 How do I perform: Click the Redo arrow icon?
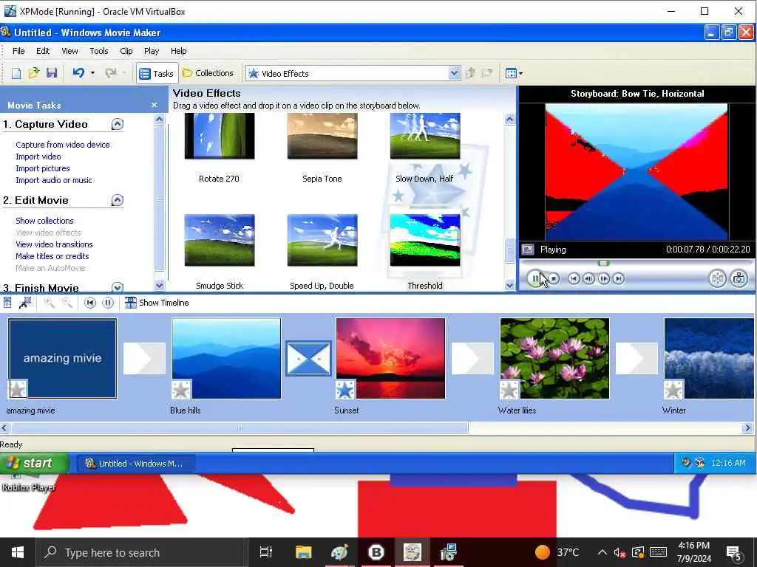[111, 73]
